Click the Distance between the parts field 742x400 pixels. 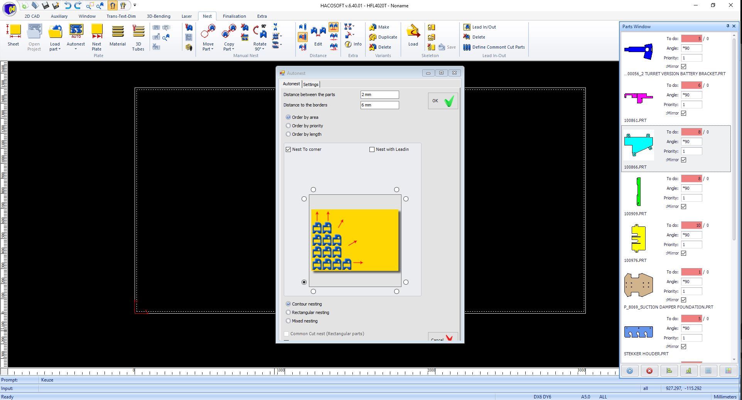[379, 95]
